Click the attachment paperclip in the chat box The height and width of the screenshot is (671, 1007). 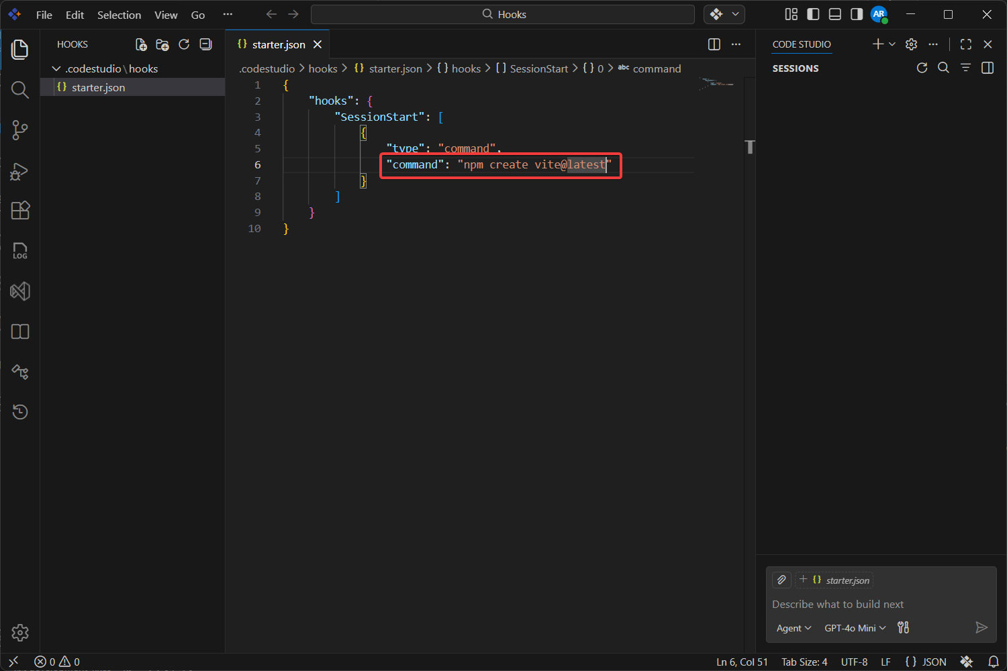point(781,580)
